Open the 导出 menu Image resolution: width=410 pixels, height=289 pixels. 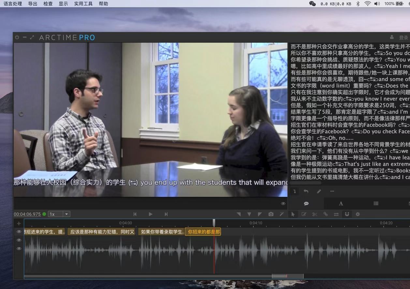point(33,4)
